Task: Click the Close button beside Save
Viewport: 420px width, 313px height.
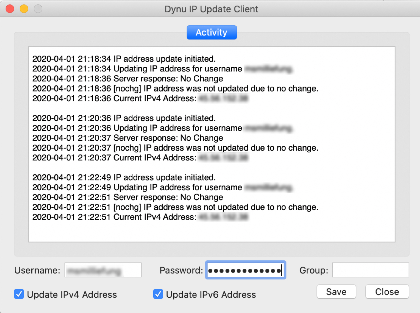Action: [x=387, y=292]
